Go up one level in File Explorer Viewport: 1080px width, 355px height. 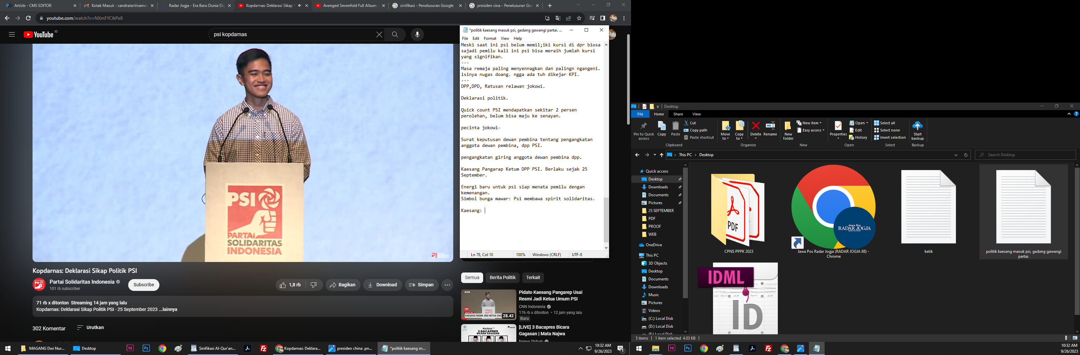click(x=662, y=155)
